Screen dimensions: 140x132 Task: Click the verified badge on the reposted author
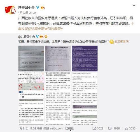(x=37, y=36)
